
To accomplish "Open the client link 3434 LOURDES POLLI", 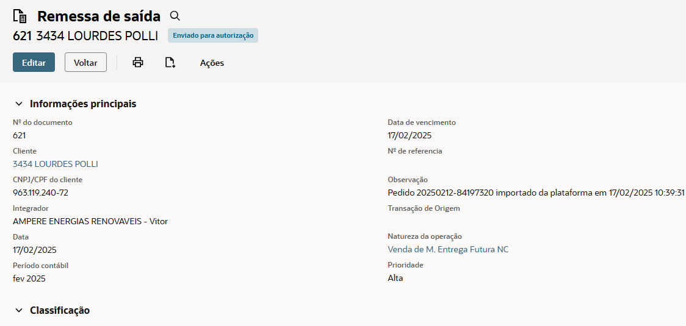I will (56, 164).
